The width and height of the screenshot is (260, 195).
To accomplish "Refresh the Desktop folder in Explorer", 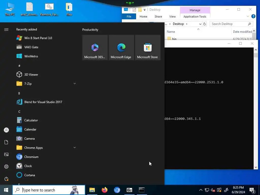I will click(x=205, y=24).
